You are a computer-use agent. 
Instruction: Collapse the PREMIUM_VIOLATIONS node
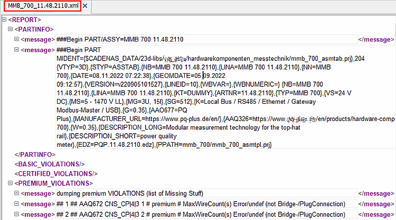[10, 183]
